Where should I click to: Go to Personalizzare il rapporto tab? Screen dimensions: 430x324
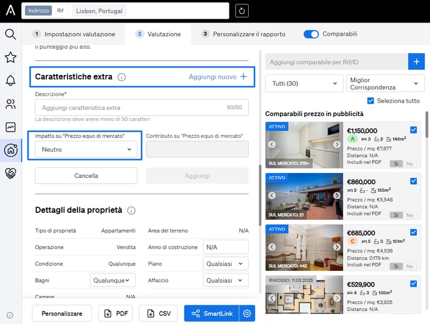pos(242,34)
